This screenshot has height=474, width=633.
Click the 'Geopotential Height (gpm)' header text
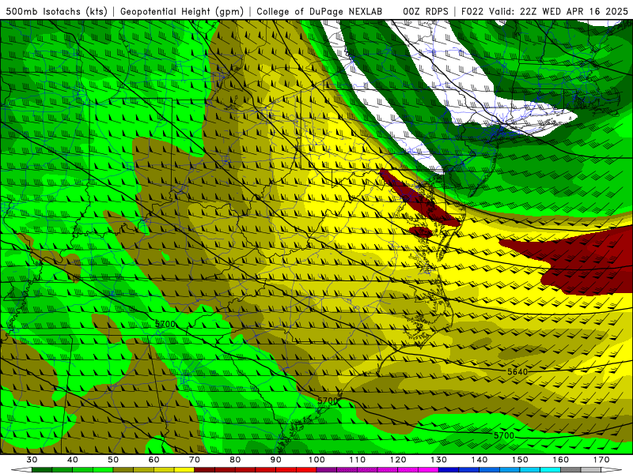tap(182, 12)
